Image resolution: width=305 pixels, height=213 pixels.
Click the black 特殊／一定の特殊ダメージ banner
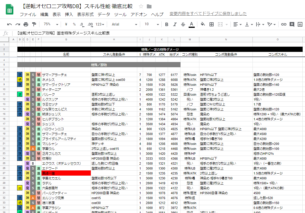(160, 49)
